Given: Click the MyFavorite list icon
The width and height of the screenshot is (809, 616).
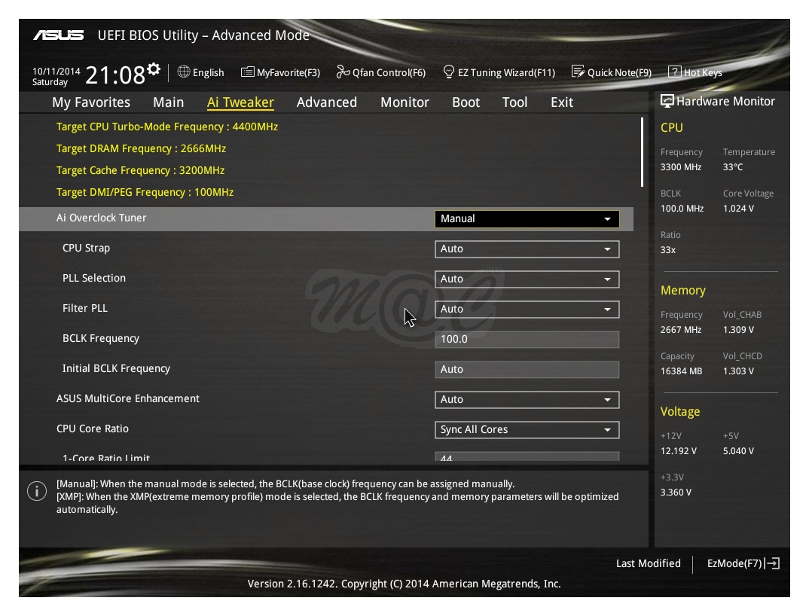Looking at the screenshot, I should (248, 72).
